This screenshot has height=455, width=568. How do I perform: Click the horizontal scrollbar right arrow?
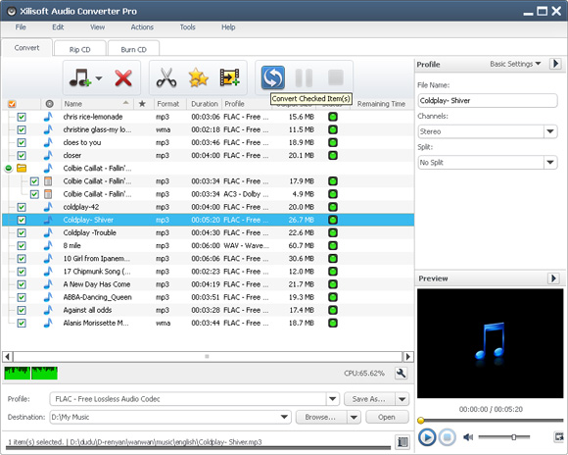[x=408, y=357]
